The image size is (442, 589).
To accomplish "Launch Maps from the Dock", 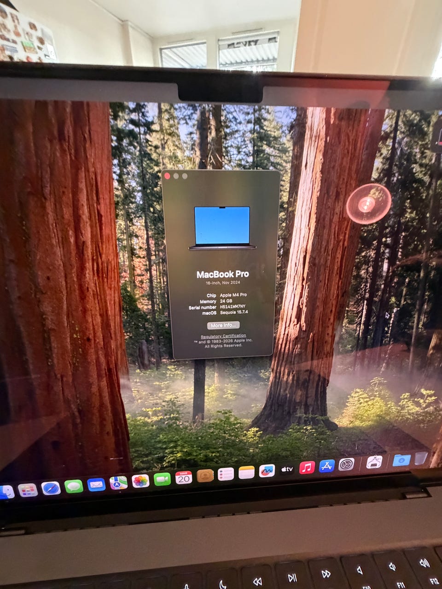I will 118,483.
